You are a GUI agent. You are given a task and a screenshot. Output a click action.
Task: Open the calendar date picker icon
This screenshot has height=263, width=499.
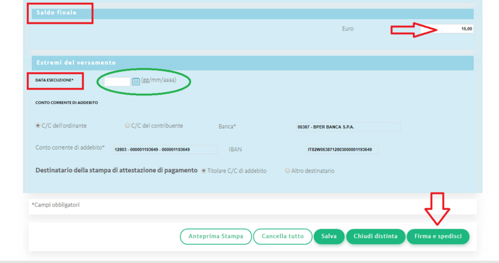(136, 81)
